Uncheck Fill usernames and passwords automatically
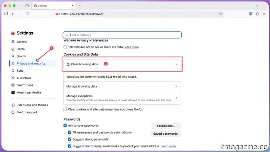 pos(69,132)
